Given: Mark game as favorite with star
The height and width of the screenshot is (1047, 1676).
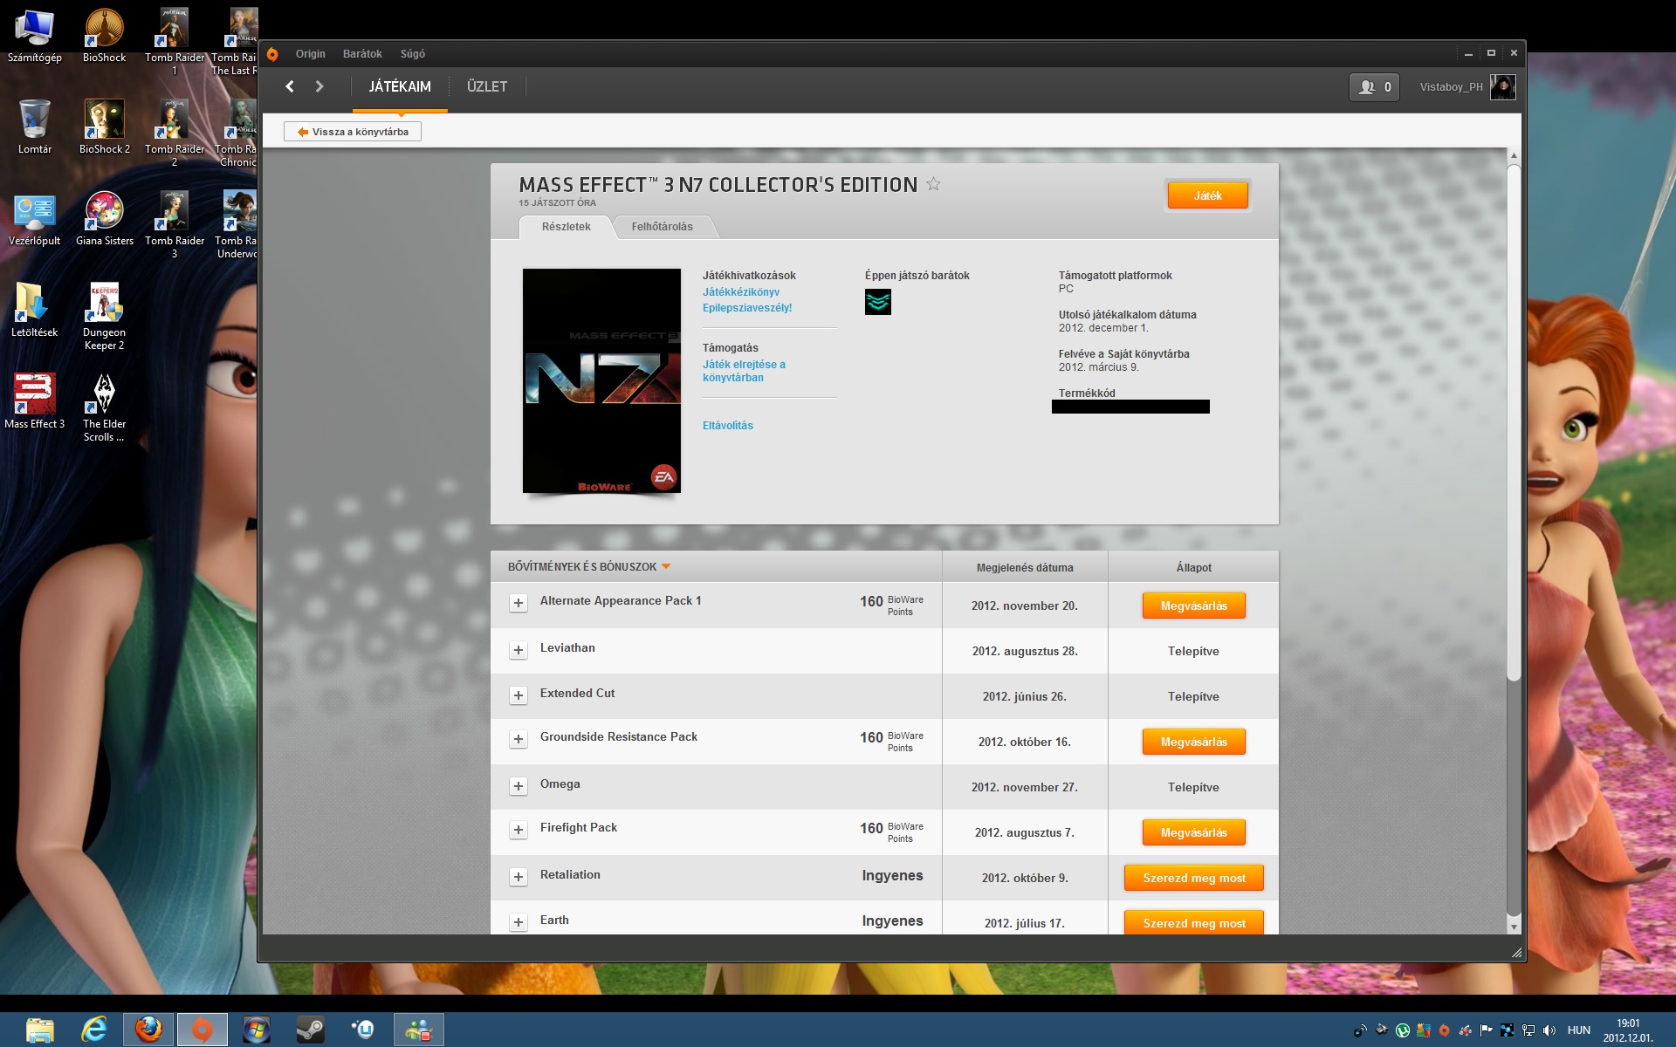Looking at the screenshot, I should [933, 184].
